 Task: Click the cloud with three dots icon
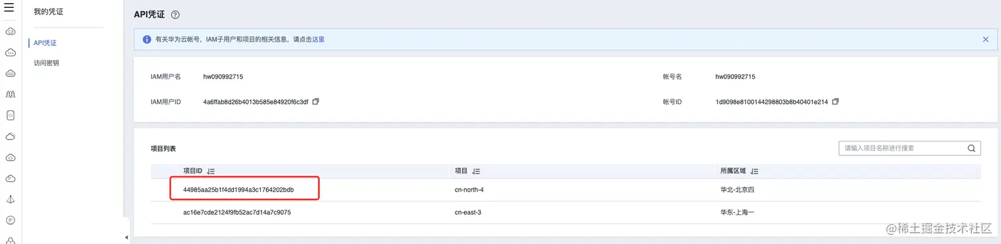[10, 52]
